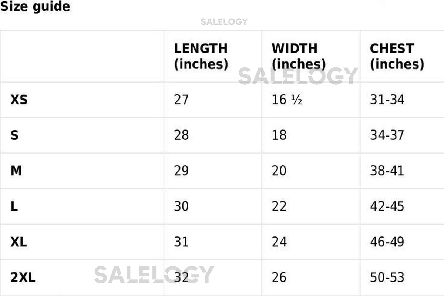444x296 pixels.
Task: Click the XS width value 16 ½
Action: click(x=287, y=100)
